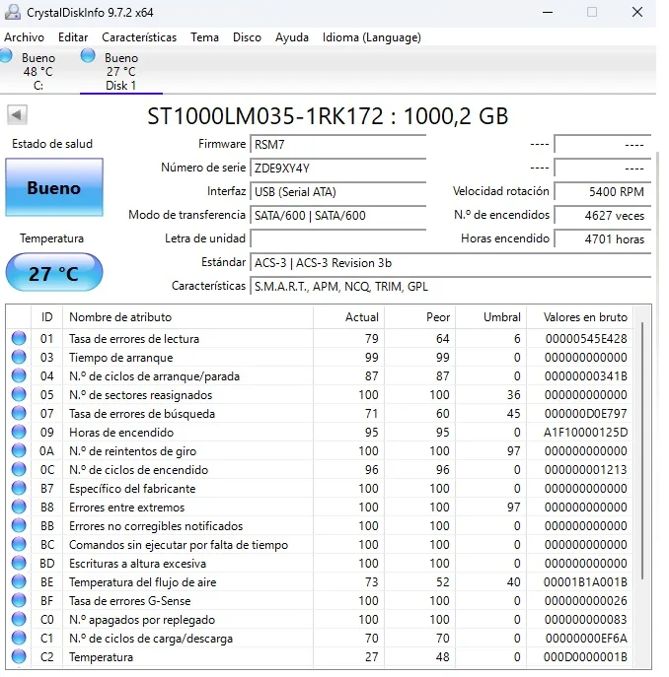Click the Estado de salud label
The image size is (669, 677).
52,144
